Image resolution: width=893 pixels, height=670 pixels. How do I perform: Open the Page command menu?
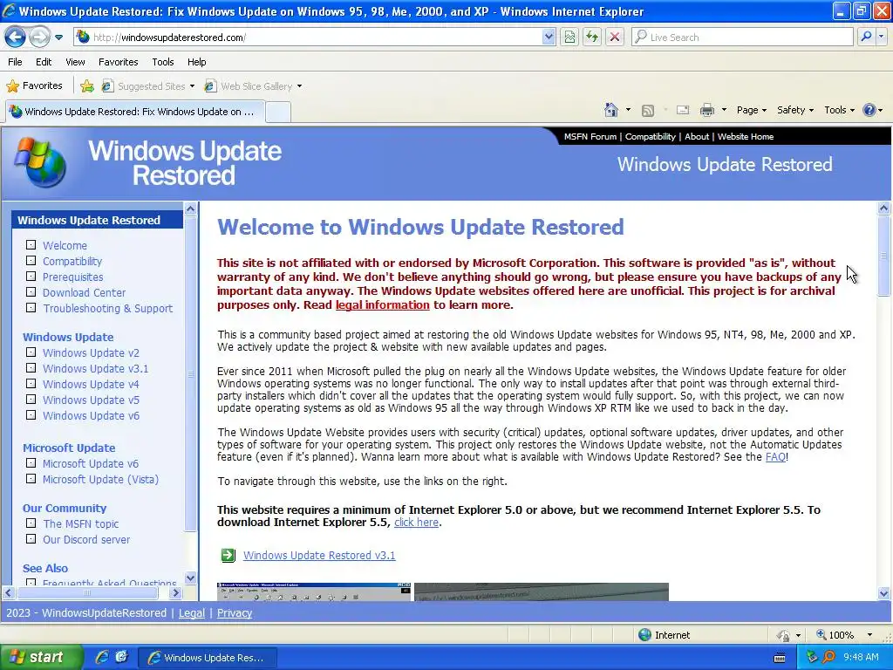[751, 110]
